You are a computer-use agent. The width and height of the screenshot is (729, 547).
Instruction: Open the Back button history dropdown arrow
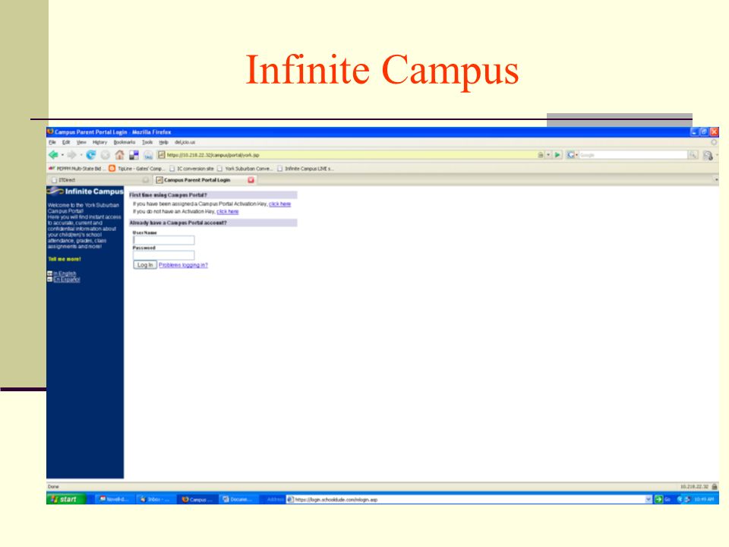(x=62, y=155)
